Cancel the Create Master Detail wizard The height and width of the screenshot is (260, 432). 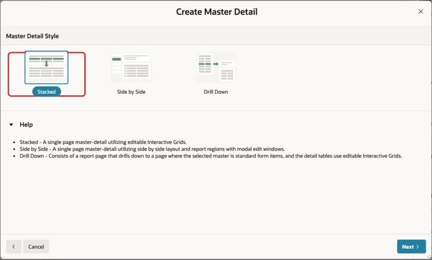(x=36, y=246)
